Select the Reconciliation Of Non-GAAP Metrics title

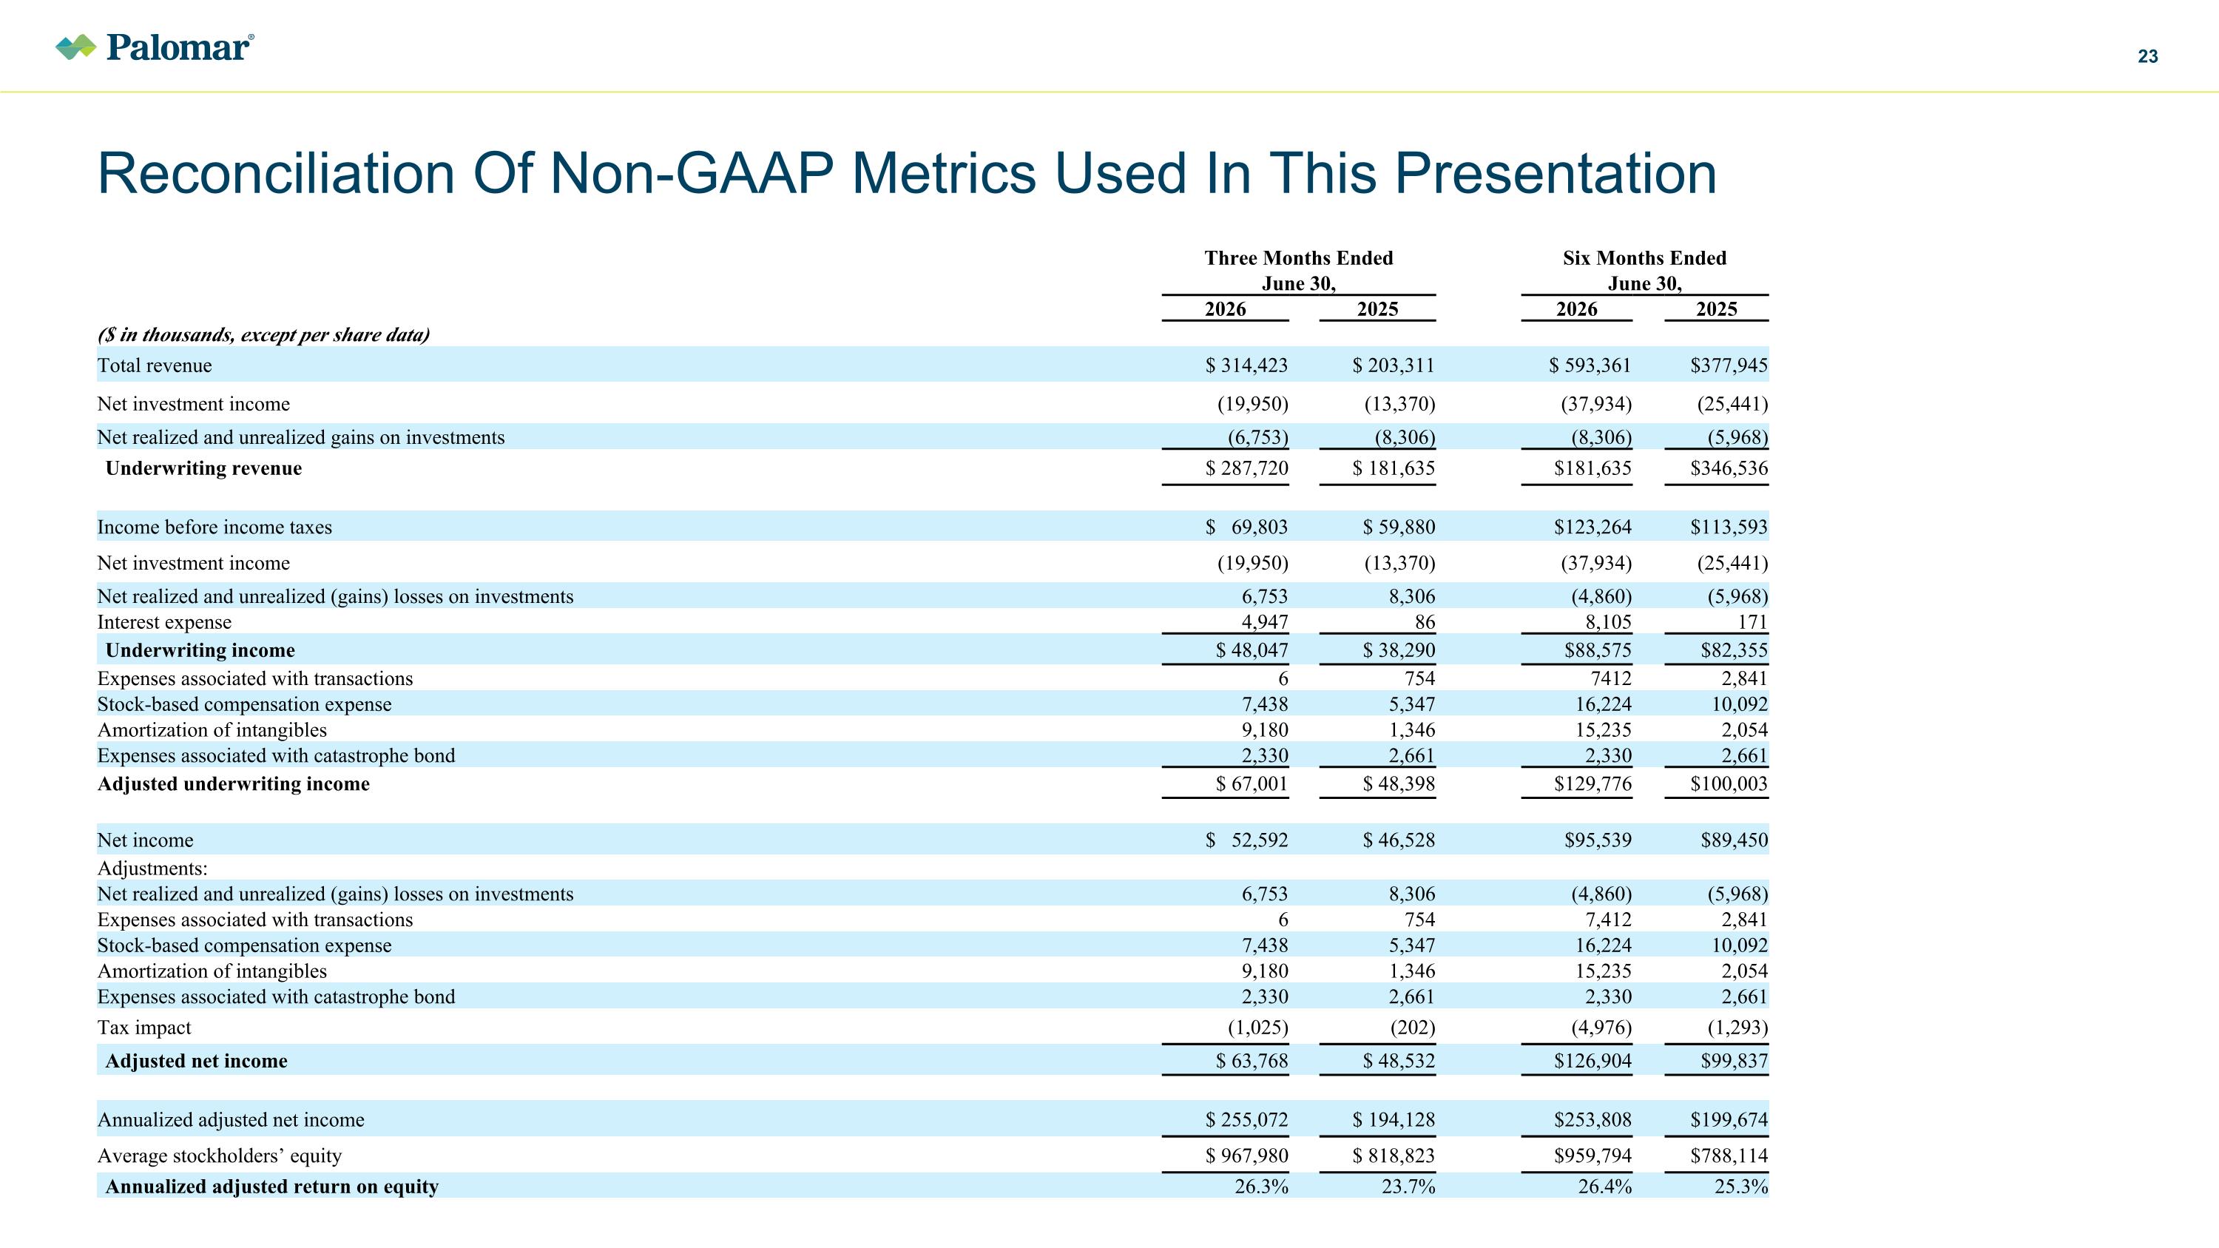[907, 173]
